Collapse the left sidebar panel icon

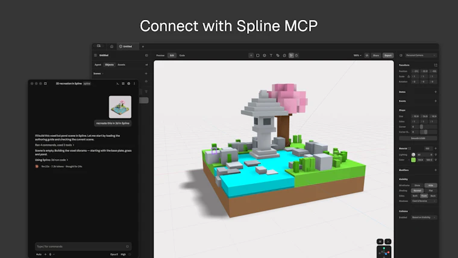pyautogui.click(x=146, y=55)
